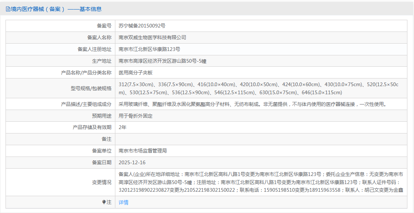Click the 备案号 row label
The image size is (414, 213).
click(x=104, y=26)
